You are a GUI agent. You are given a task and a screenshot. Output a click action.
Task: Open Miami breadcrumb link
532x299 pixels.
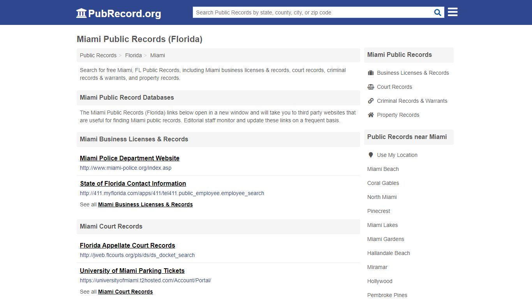pos(158,55)
